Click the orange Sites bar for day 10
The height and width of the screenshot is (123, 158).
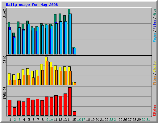(52, 76)
